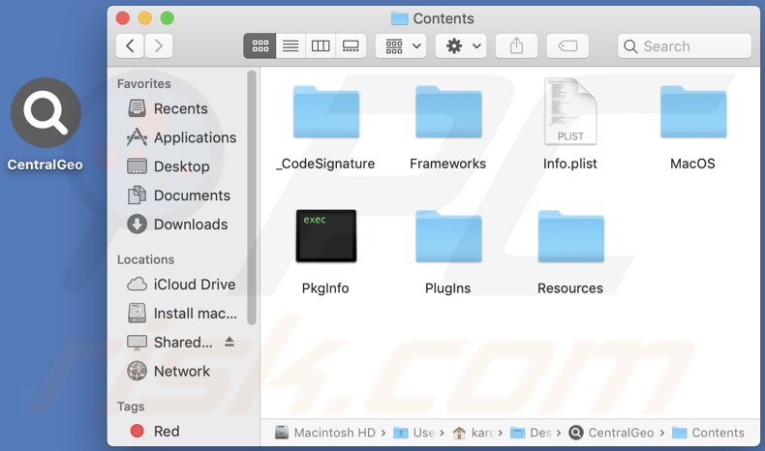Open iCloud Drive location

[181, 285]
